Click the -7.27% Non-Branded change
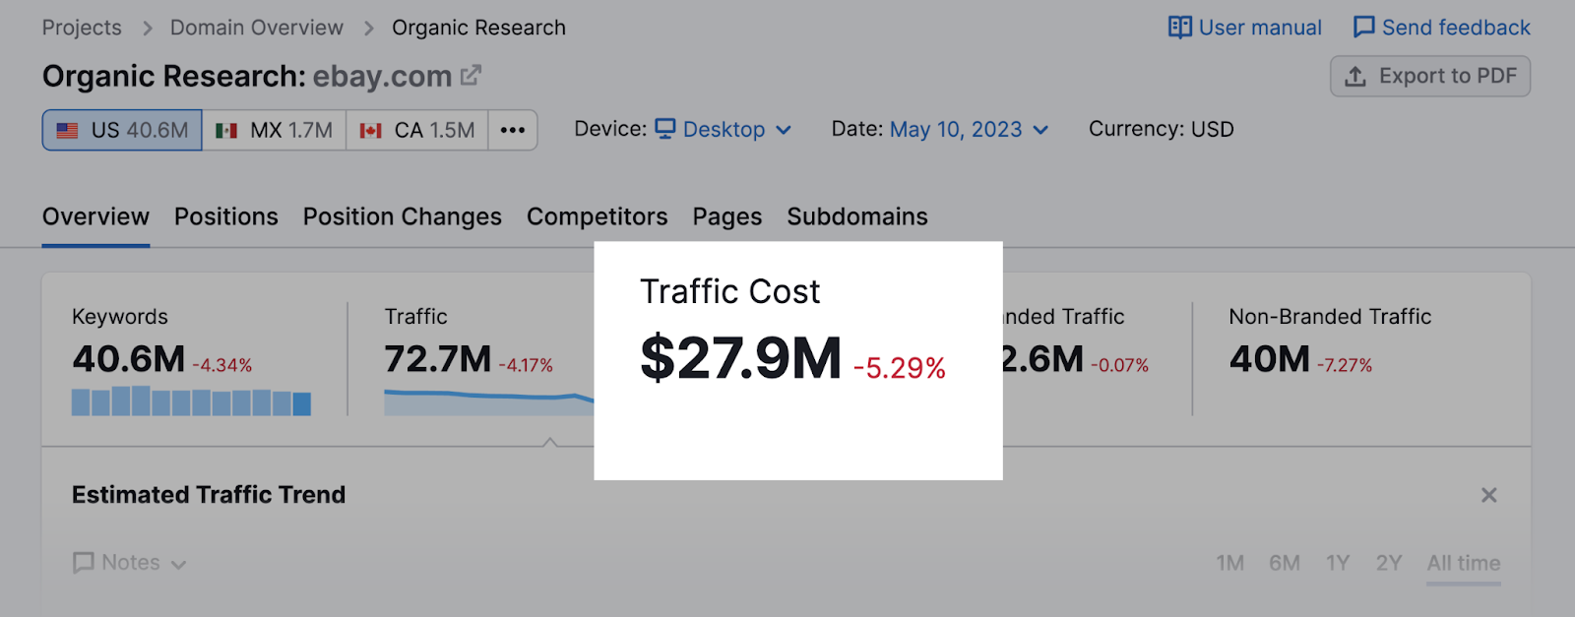The image size is (1575, 617). (1345, 366)
